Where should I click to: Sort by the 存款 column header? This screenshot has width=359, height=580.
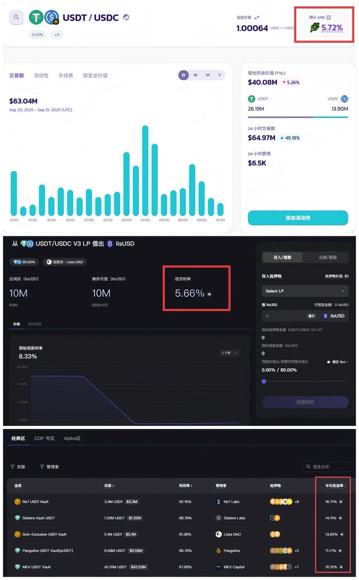[109, 486]
